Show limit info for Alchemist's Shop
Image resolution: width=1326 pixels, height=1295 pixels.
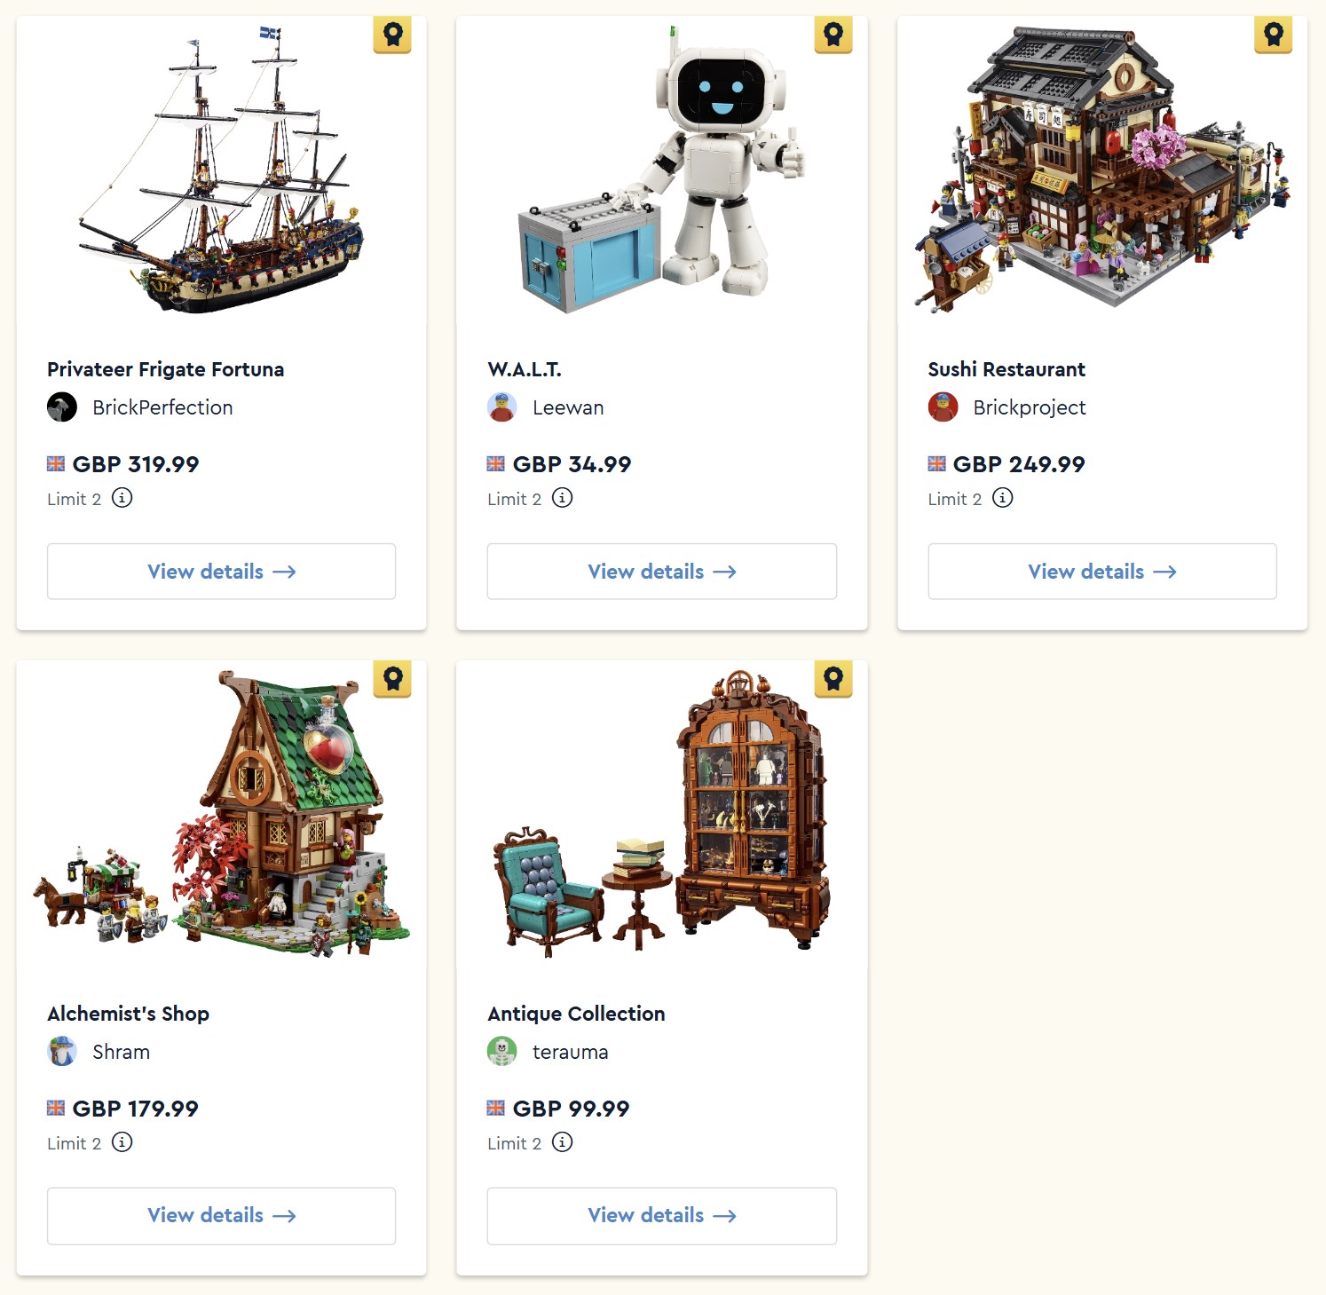point(122,1142)
